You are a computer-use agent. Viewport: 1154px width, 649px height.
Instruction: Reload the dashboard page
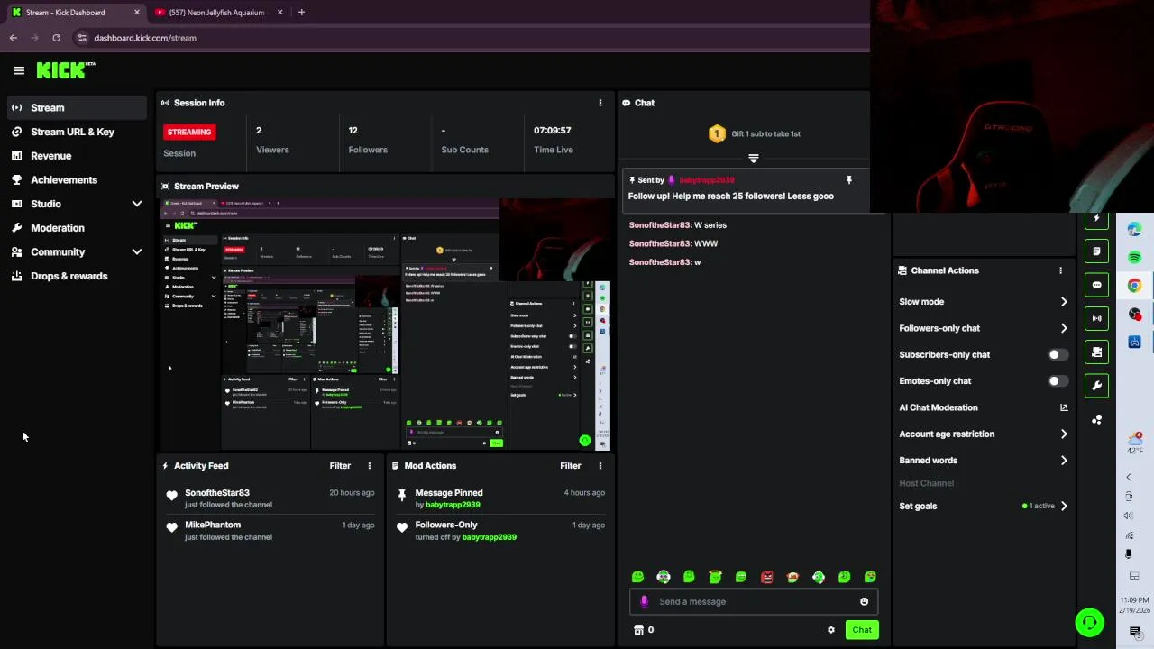pyautogui.click(x=56, y=38)
